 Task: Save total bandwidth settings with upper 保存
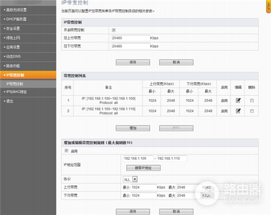[133, 62]
